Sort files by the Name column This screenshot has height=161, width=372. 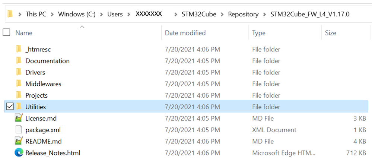(24, 33)
